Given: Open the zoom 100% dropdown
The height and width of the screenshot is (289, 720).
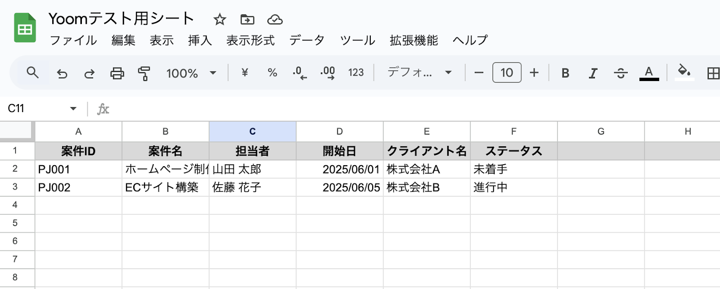Looking at the screenshot, I should [191, 73].
